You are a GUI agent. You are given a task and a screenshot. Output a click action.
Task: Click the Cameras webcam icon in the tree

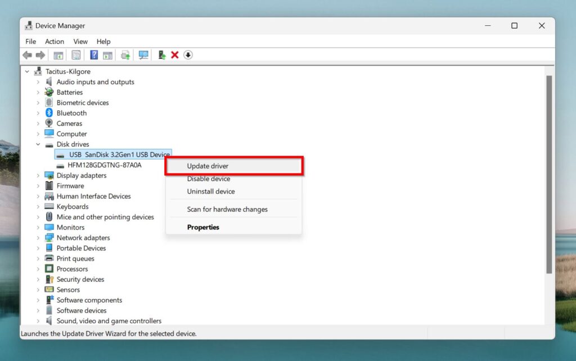[x=49, y=124]
